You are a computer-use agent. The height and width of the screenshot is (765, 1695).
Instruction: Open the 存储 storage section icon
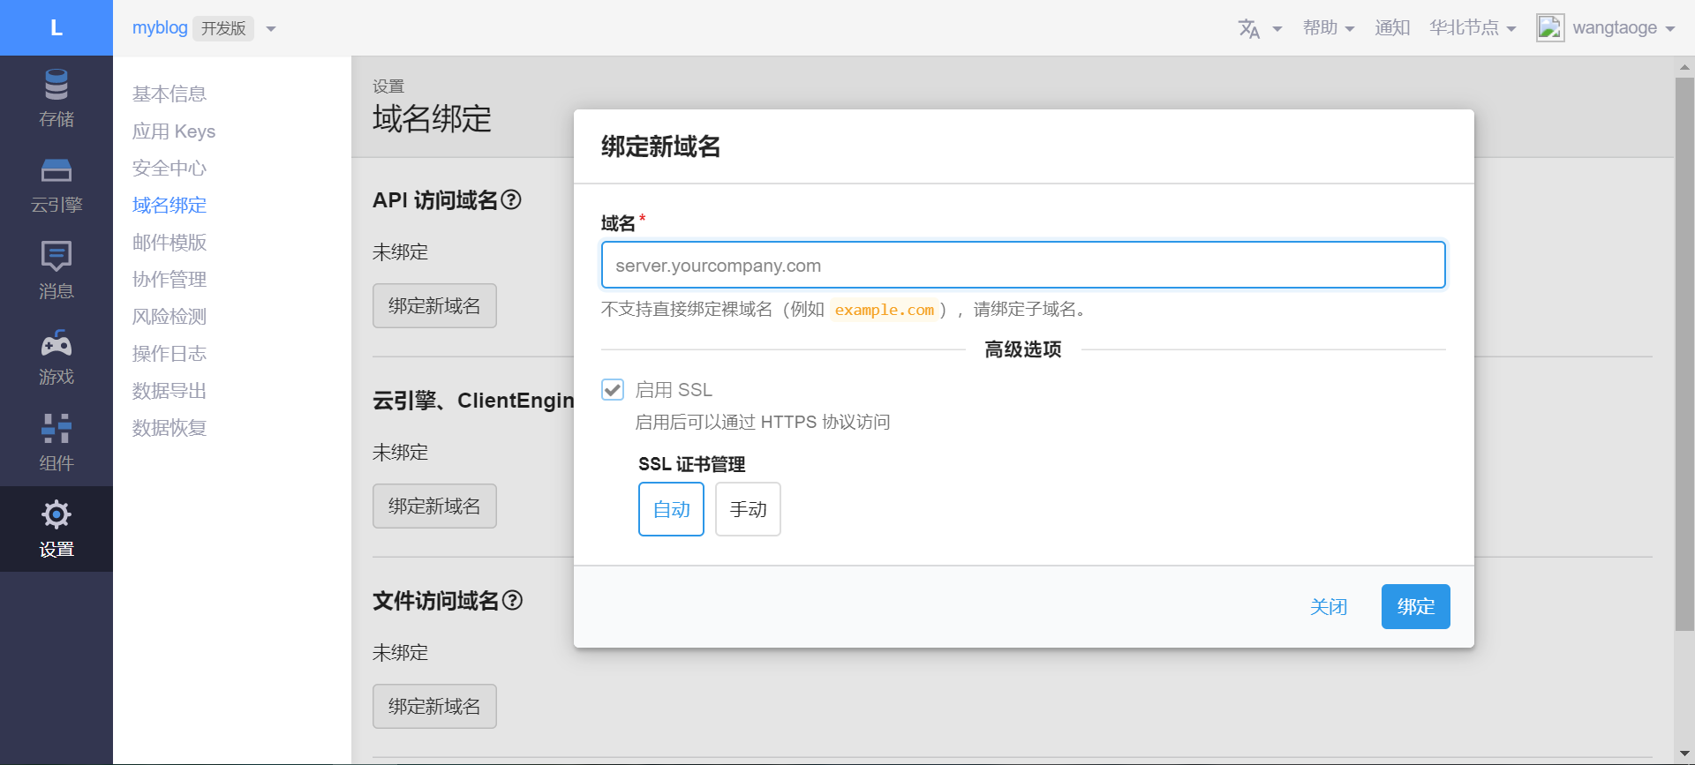(56, 86)
